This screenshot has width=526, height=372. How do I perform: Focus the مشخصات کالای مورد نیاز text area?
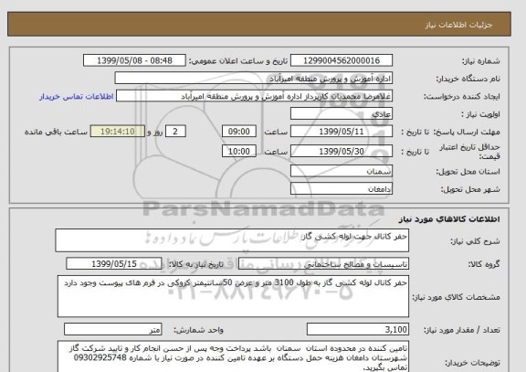coord(233,296)
